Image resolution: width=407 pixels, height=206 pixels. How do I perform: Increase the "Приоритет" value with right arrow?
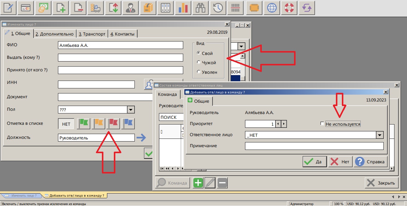point(284,124)
